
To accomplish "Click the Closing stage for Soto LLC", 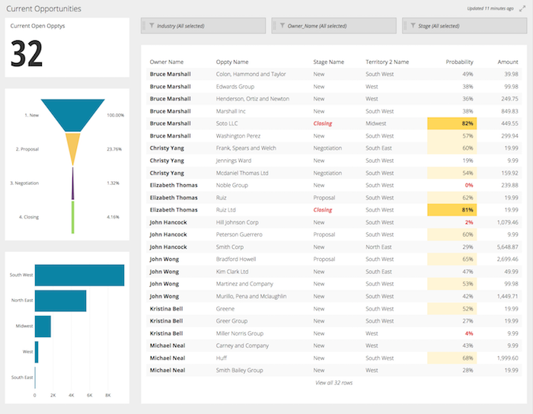I will pos(323,123).
